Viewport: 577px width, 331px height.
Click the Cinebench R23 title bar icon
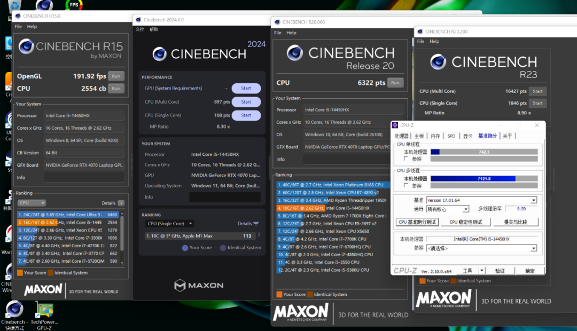420,31
